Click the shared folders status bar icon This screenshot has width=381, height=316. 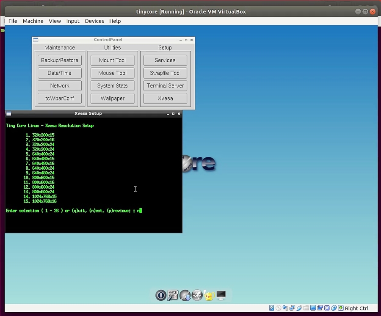[306, 308]
